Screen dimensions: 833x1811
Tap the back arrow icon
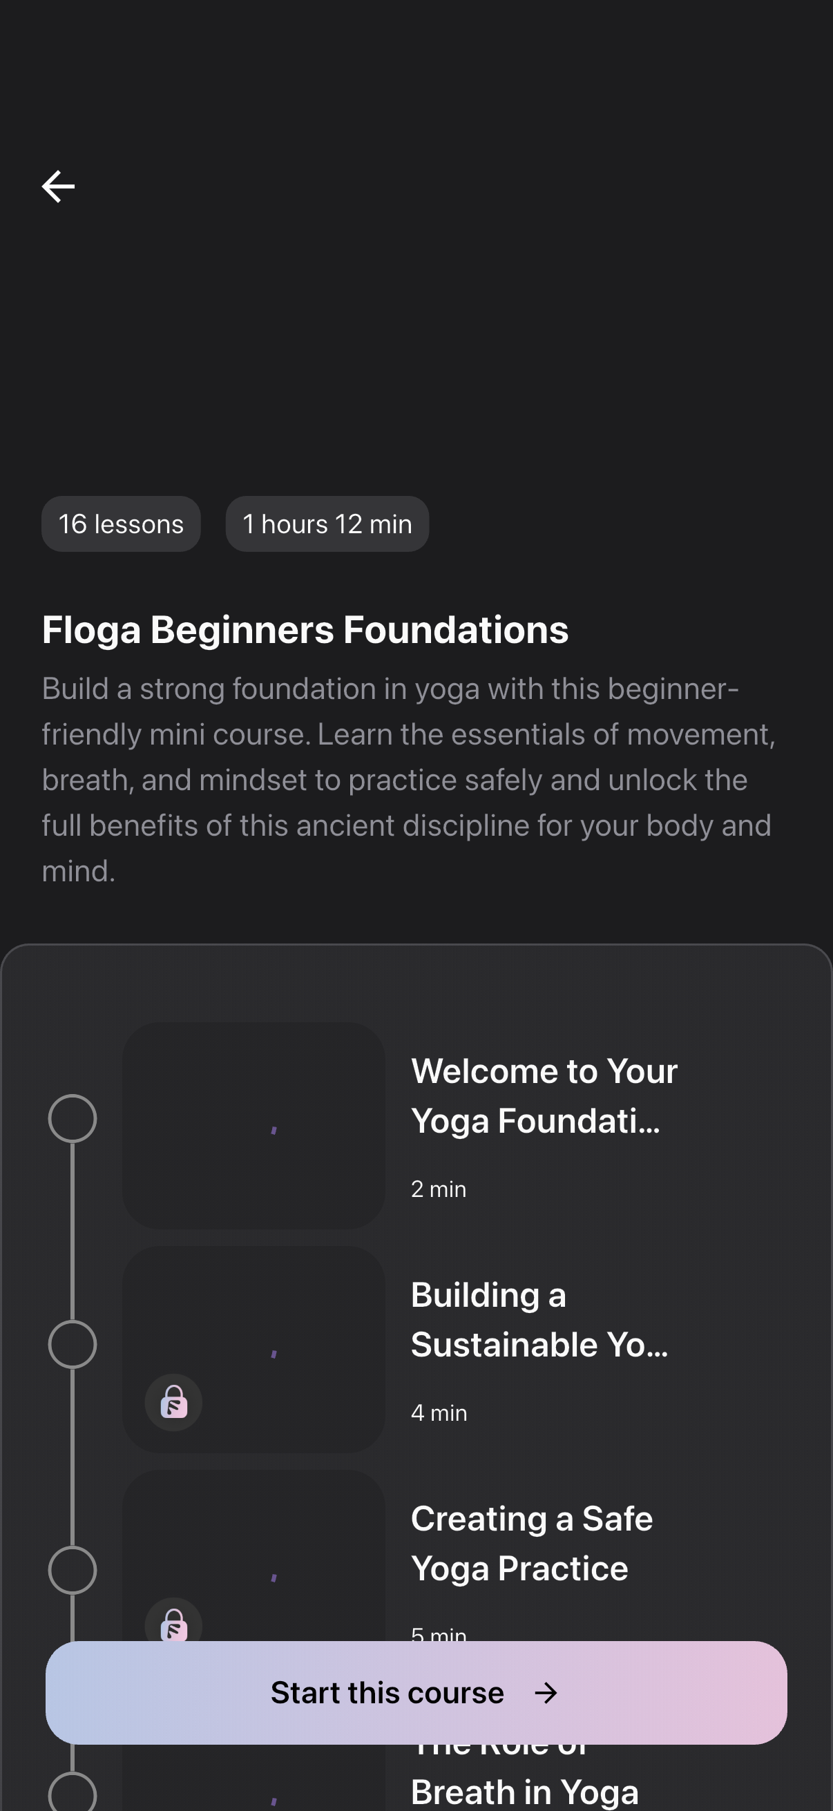click(58, 187)
